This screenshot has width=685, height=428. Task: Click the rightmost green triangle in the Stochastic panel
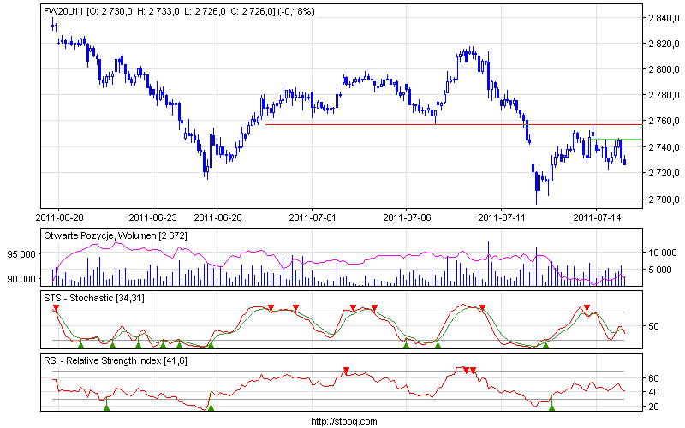tap(545, 345)
